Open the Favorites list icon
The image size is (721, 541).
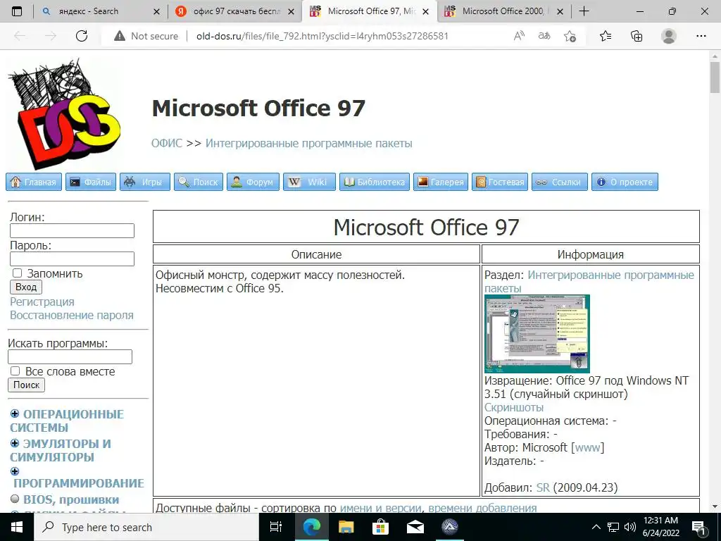[606, 36]
